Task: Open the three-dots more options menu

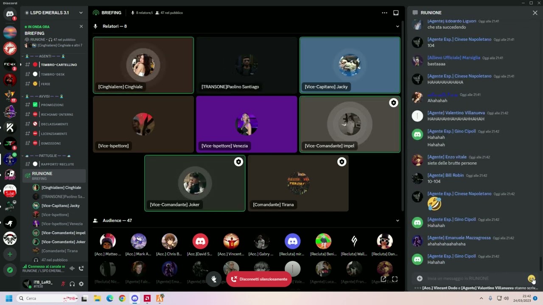Action: [x=384, y=13]
